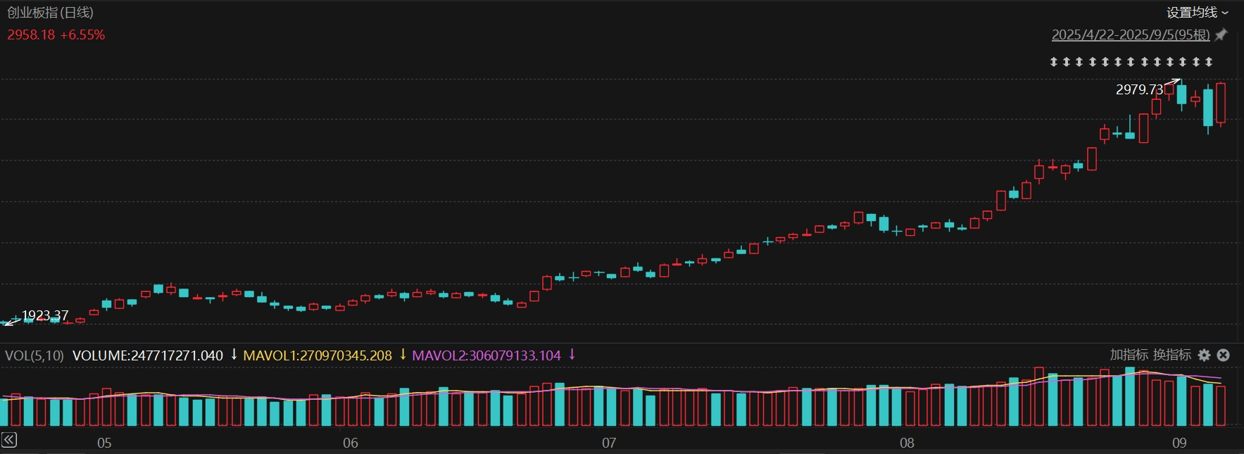The height and width of the screenshot is (454, 1244).
Task: Click the 1923.37 low price label
Action: pos(45,315)
